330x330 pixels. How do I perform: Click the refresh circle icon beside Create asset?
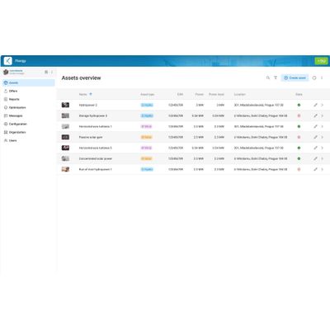[x=314, y=78]
